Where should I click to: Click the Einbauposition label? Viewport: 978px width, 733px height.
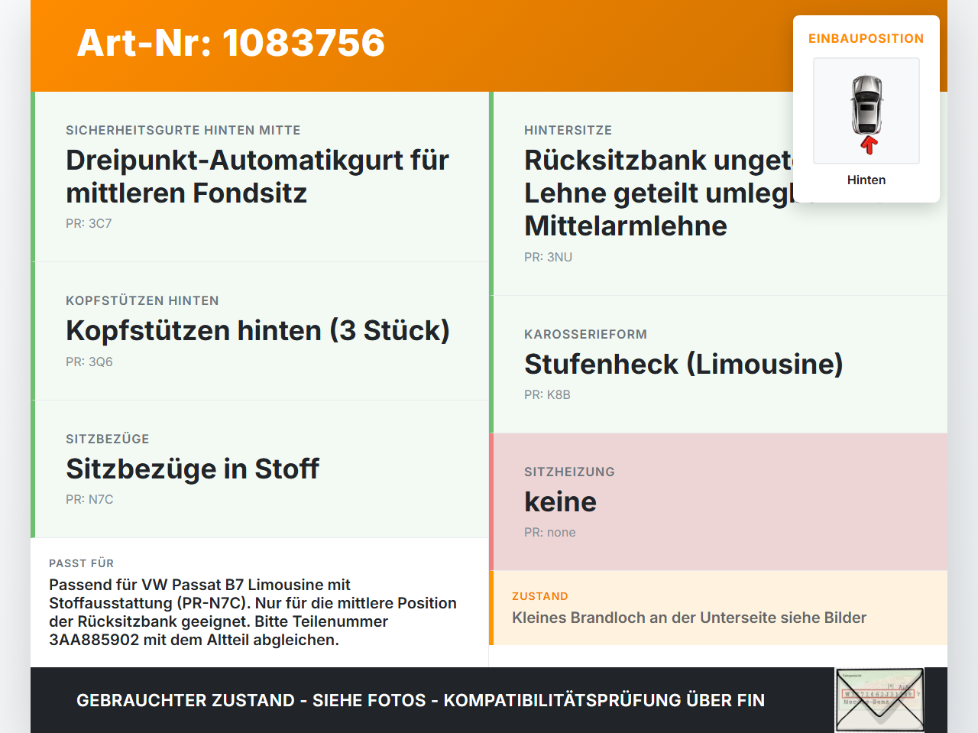[866, 38]
